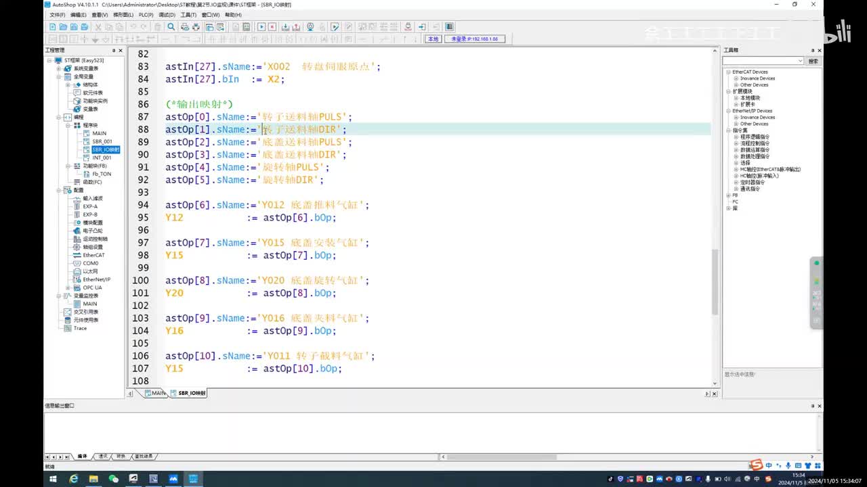Viewport: 867px width, 487px height.
Task: Expand the 程序逻辑指令 instruction group
Action: [x=736, y=137]
